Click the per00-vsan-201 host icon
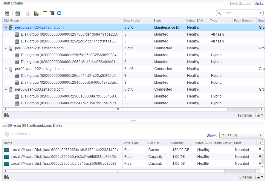Image resolution: width=266 pixels, height=183 pixels. 11,48
